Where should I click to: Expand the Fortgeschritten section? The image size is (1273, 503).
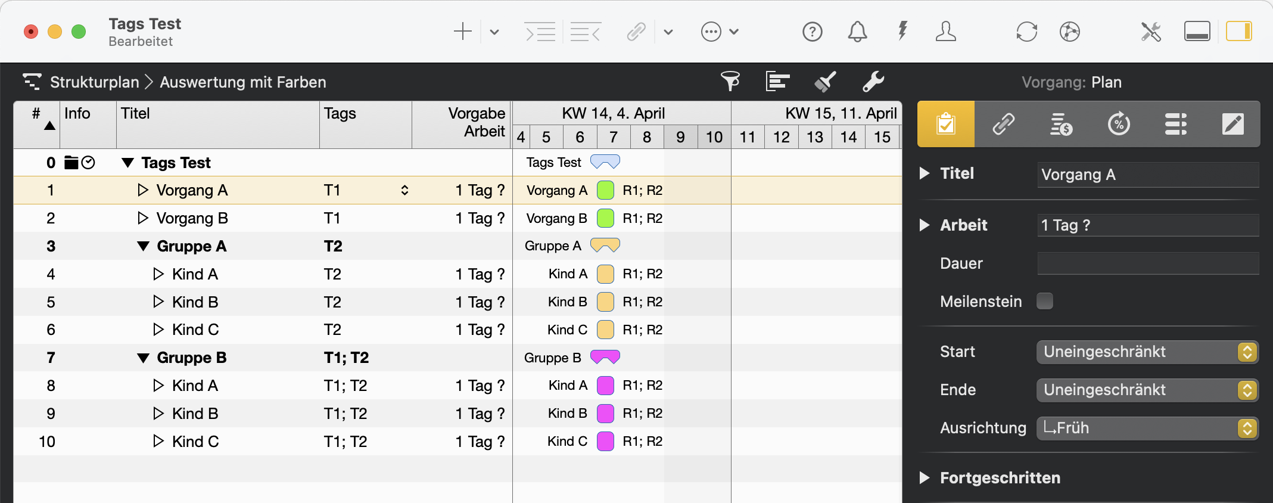[925, 477]
